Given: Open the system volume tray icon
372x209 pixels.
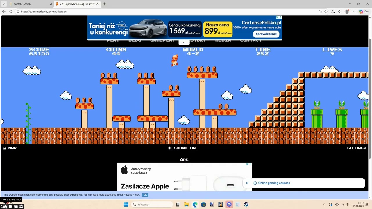Looking at the screenshot, I should point(347,204).
